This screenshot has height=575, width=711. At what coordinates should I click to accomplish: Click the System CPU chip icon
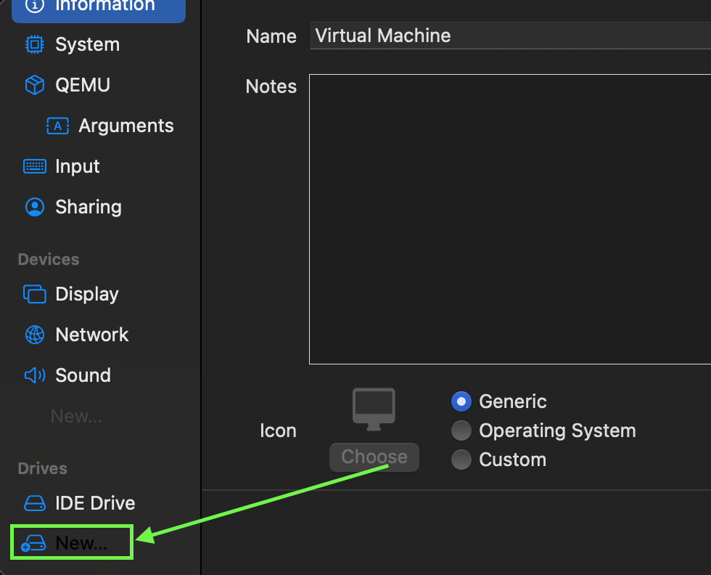click(34, 44)
